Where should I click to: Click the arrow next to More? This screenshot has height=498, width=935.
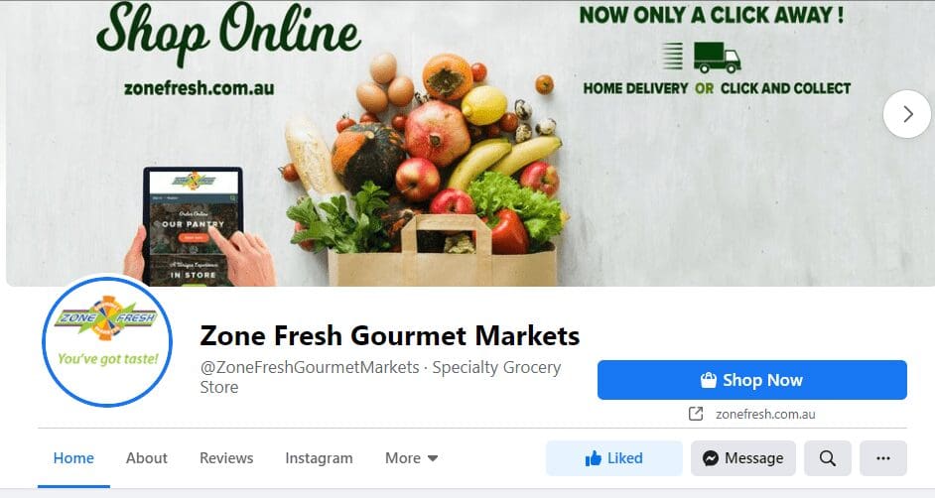pos(433,458)
